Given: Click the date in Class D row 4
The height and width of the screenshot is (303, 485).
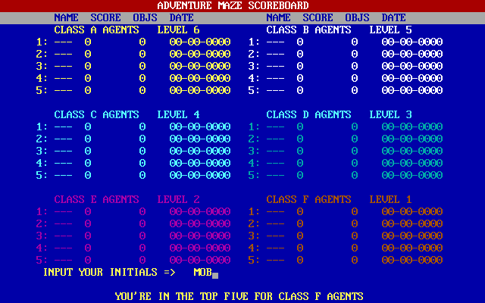Looking at the screenshot, I should pyautogui.click(x=412, y=164).
